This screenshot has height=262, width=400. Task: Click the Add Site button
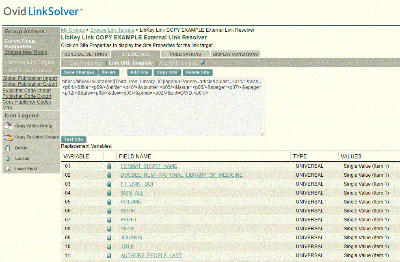click(139, 72)
